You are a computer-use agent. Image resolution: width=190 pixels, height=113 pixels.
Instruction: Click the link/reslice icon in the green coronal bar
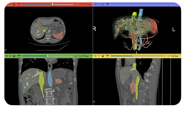tap(14, 56)
